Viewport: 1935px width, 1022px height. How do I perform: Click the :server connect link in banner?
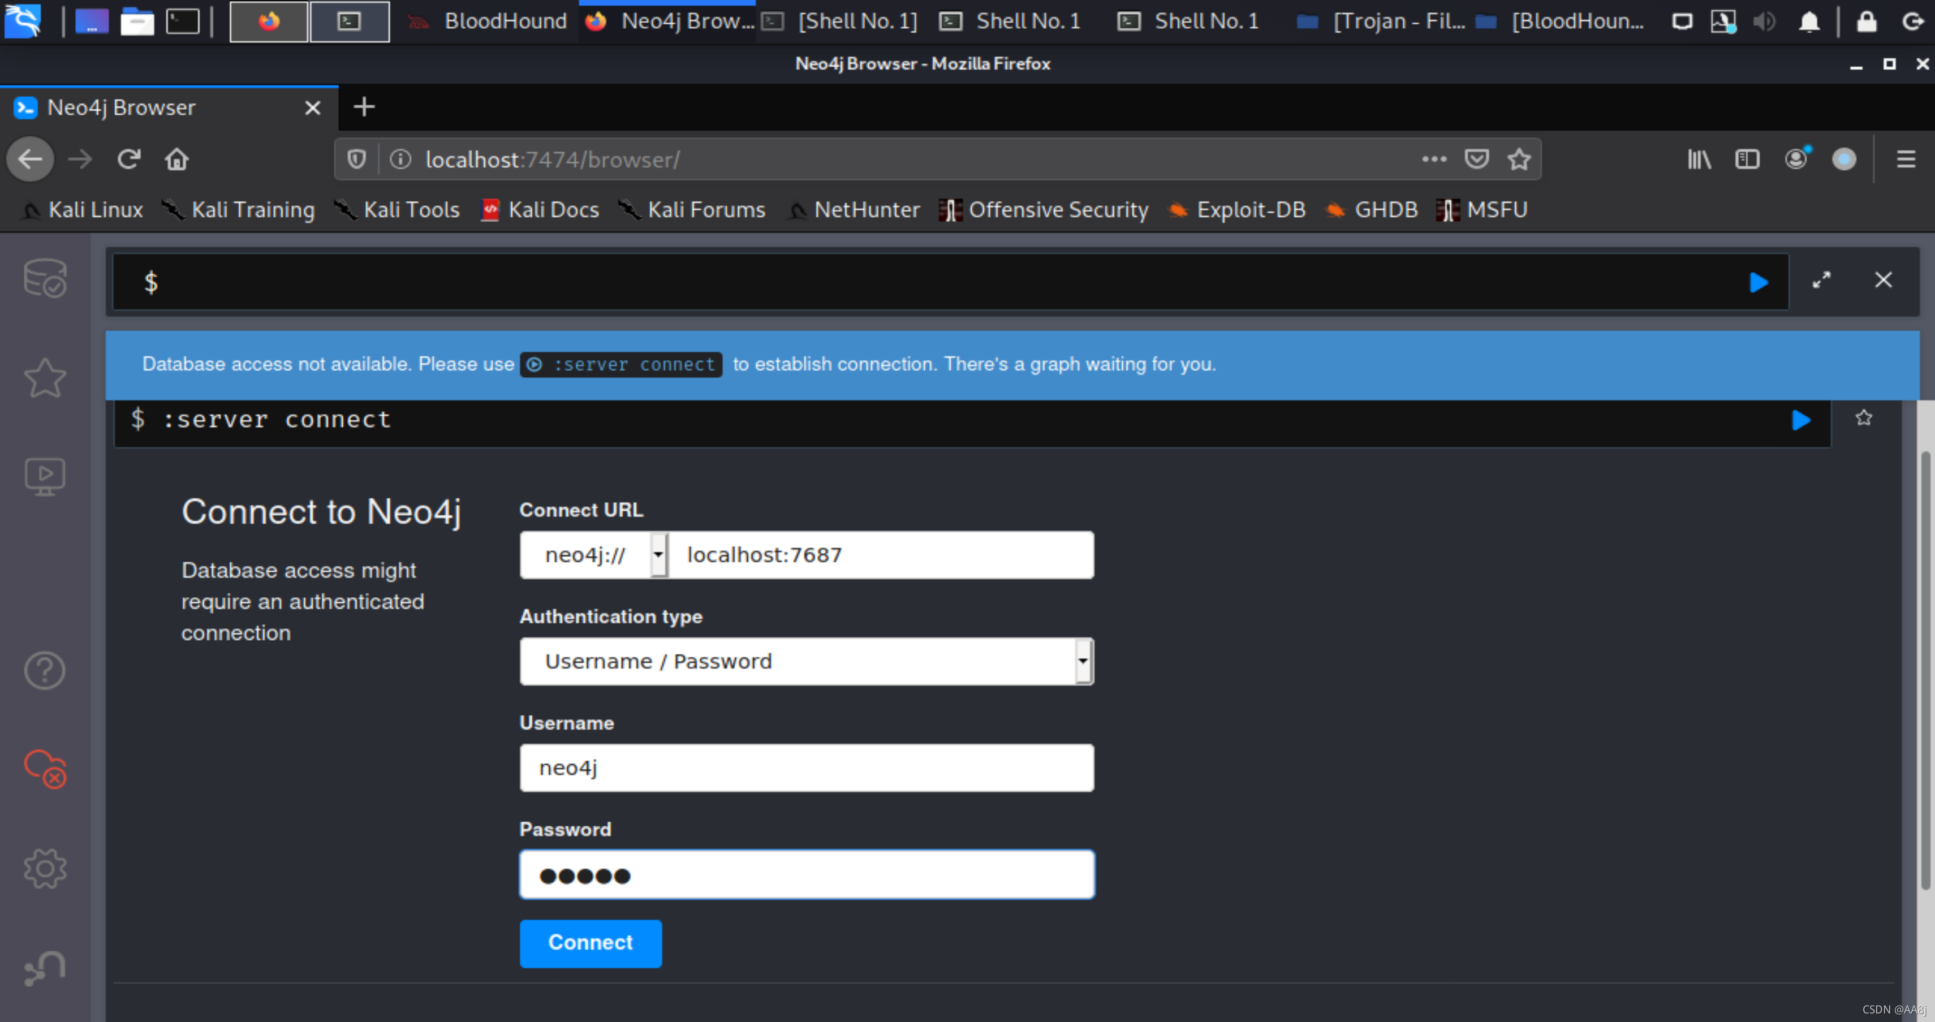pyautogui.click(x=621, y=364)
